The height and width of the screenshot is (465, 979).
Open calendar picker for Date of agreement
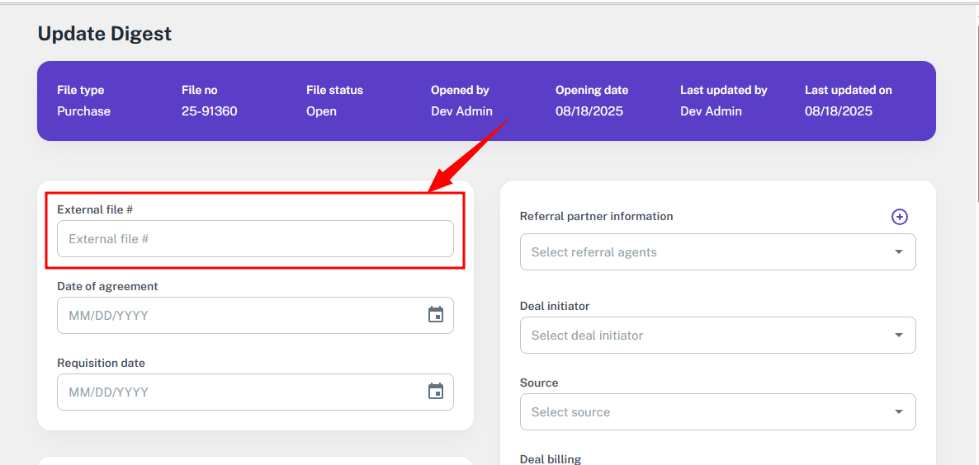click(436, 315)
